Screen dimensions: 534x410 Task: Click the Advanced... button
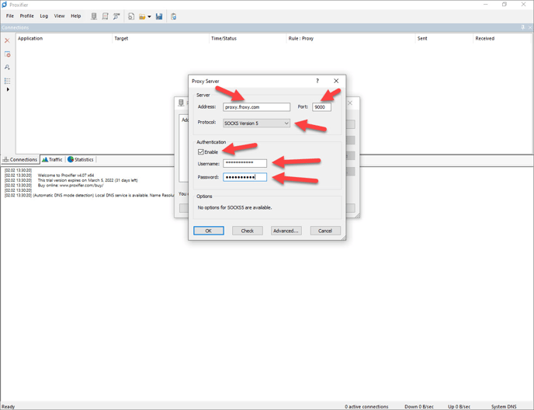point(286,231)
